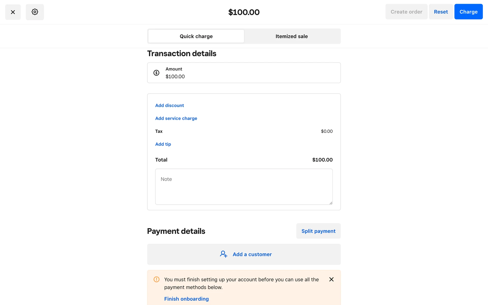Image resolution: width=488 pixels, height=305 pixels.
Task: Open the Add discount link
Action: pos(170,105)
